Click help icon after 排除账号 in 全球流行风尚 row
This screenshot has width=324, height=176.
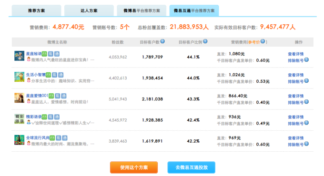(306, 144)
